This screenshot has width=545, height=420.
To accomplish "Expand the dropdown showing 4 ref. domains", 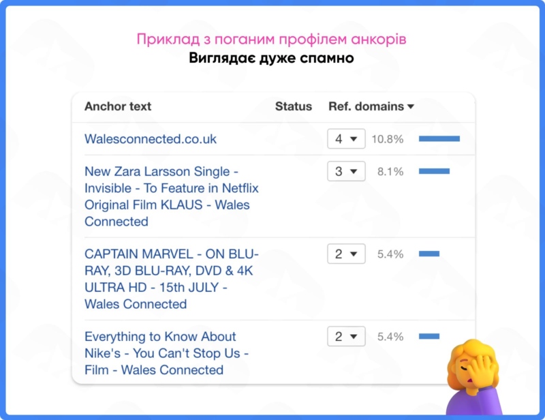I will (346, 139).
